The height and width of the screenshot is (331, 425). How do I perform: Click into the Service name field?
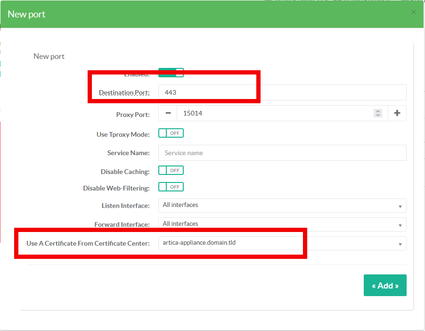[x=282, y=153]
